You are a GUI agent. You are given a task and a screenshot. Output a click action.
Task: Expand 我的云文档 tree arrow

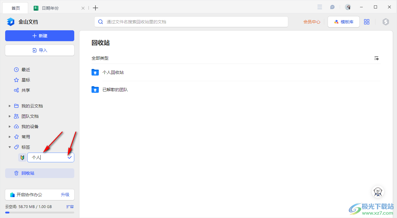coord(10,106)
